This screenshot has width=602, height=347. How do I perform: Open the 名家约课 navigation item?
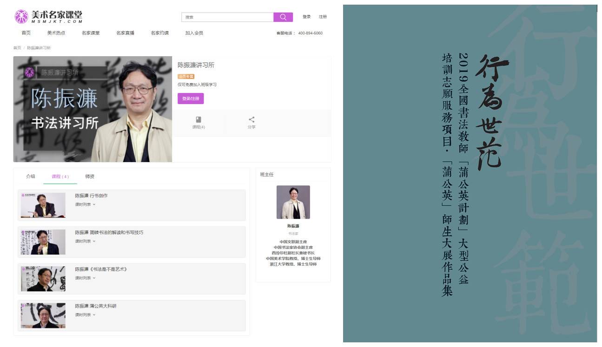(160, 33)
